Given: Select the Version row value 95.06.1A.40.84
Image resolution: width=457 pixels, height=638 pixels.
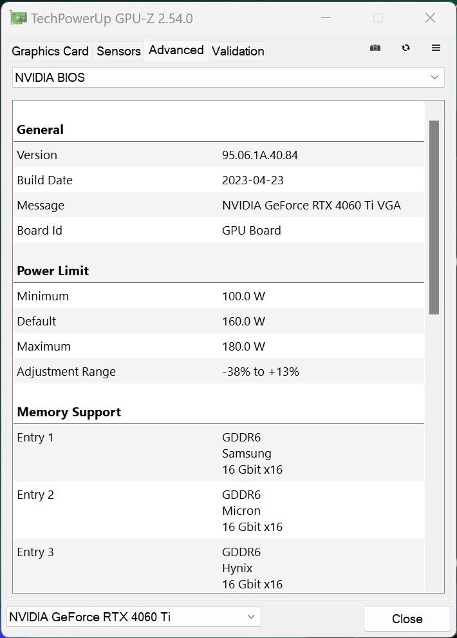Looking at the screenshot, I should [260, 155].
